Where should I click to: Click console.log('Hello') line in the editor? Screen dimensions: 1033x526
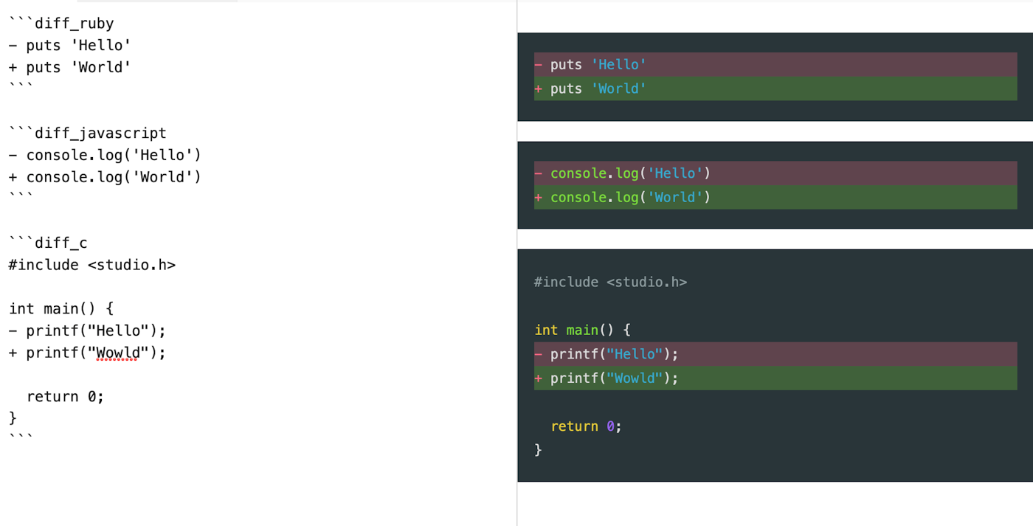[103, 155]
